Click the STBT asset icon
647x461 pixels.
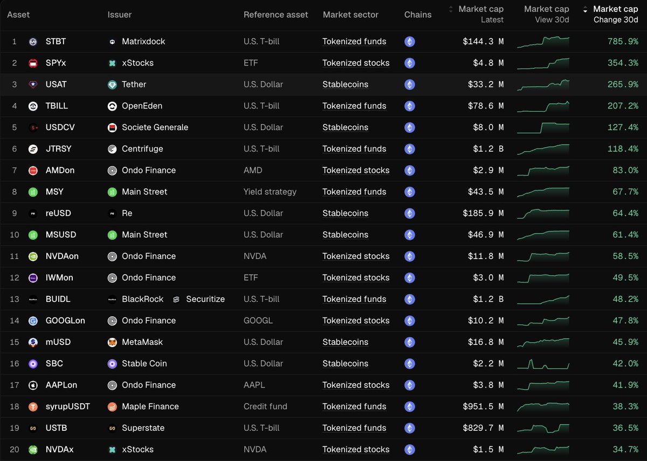(33, 42)
